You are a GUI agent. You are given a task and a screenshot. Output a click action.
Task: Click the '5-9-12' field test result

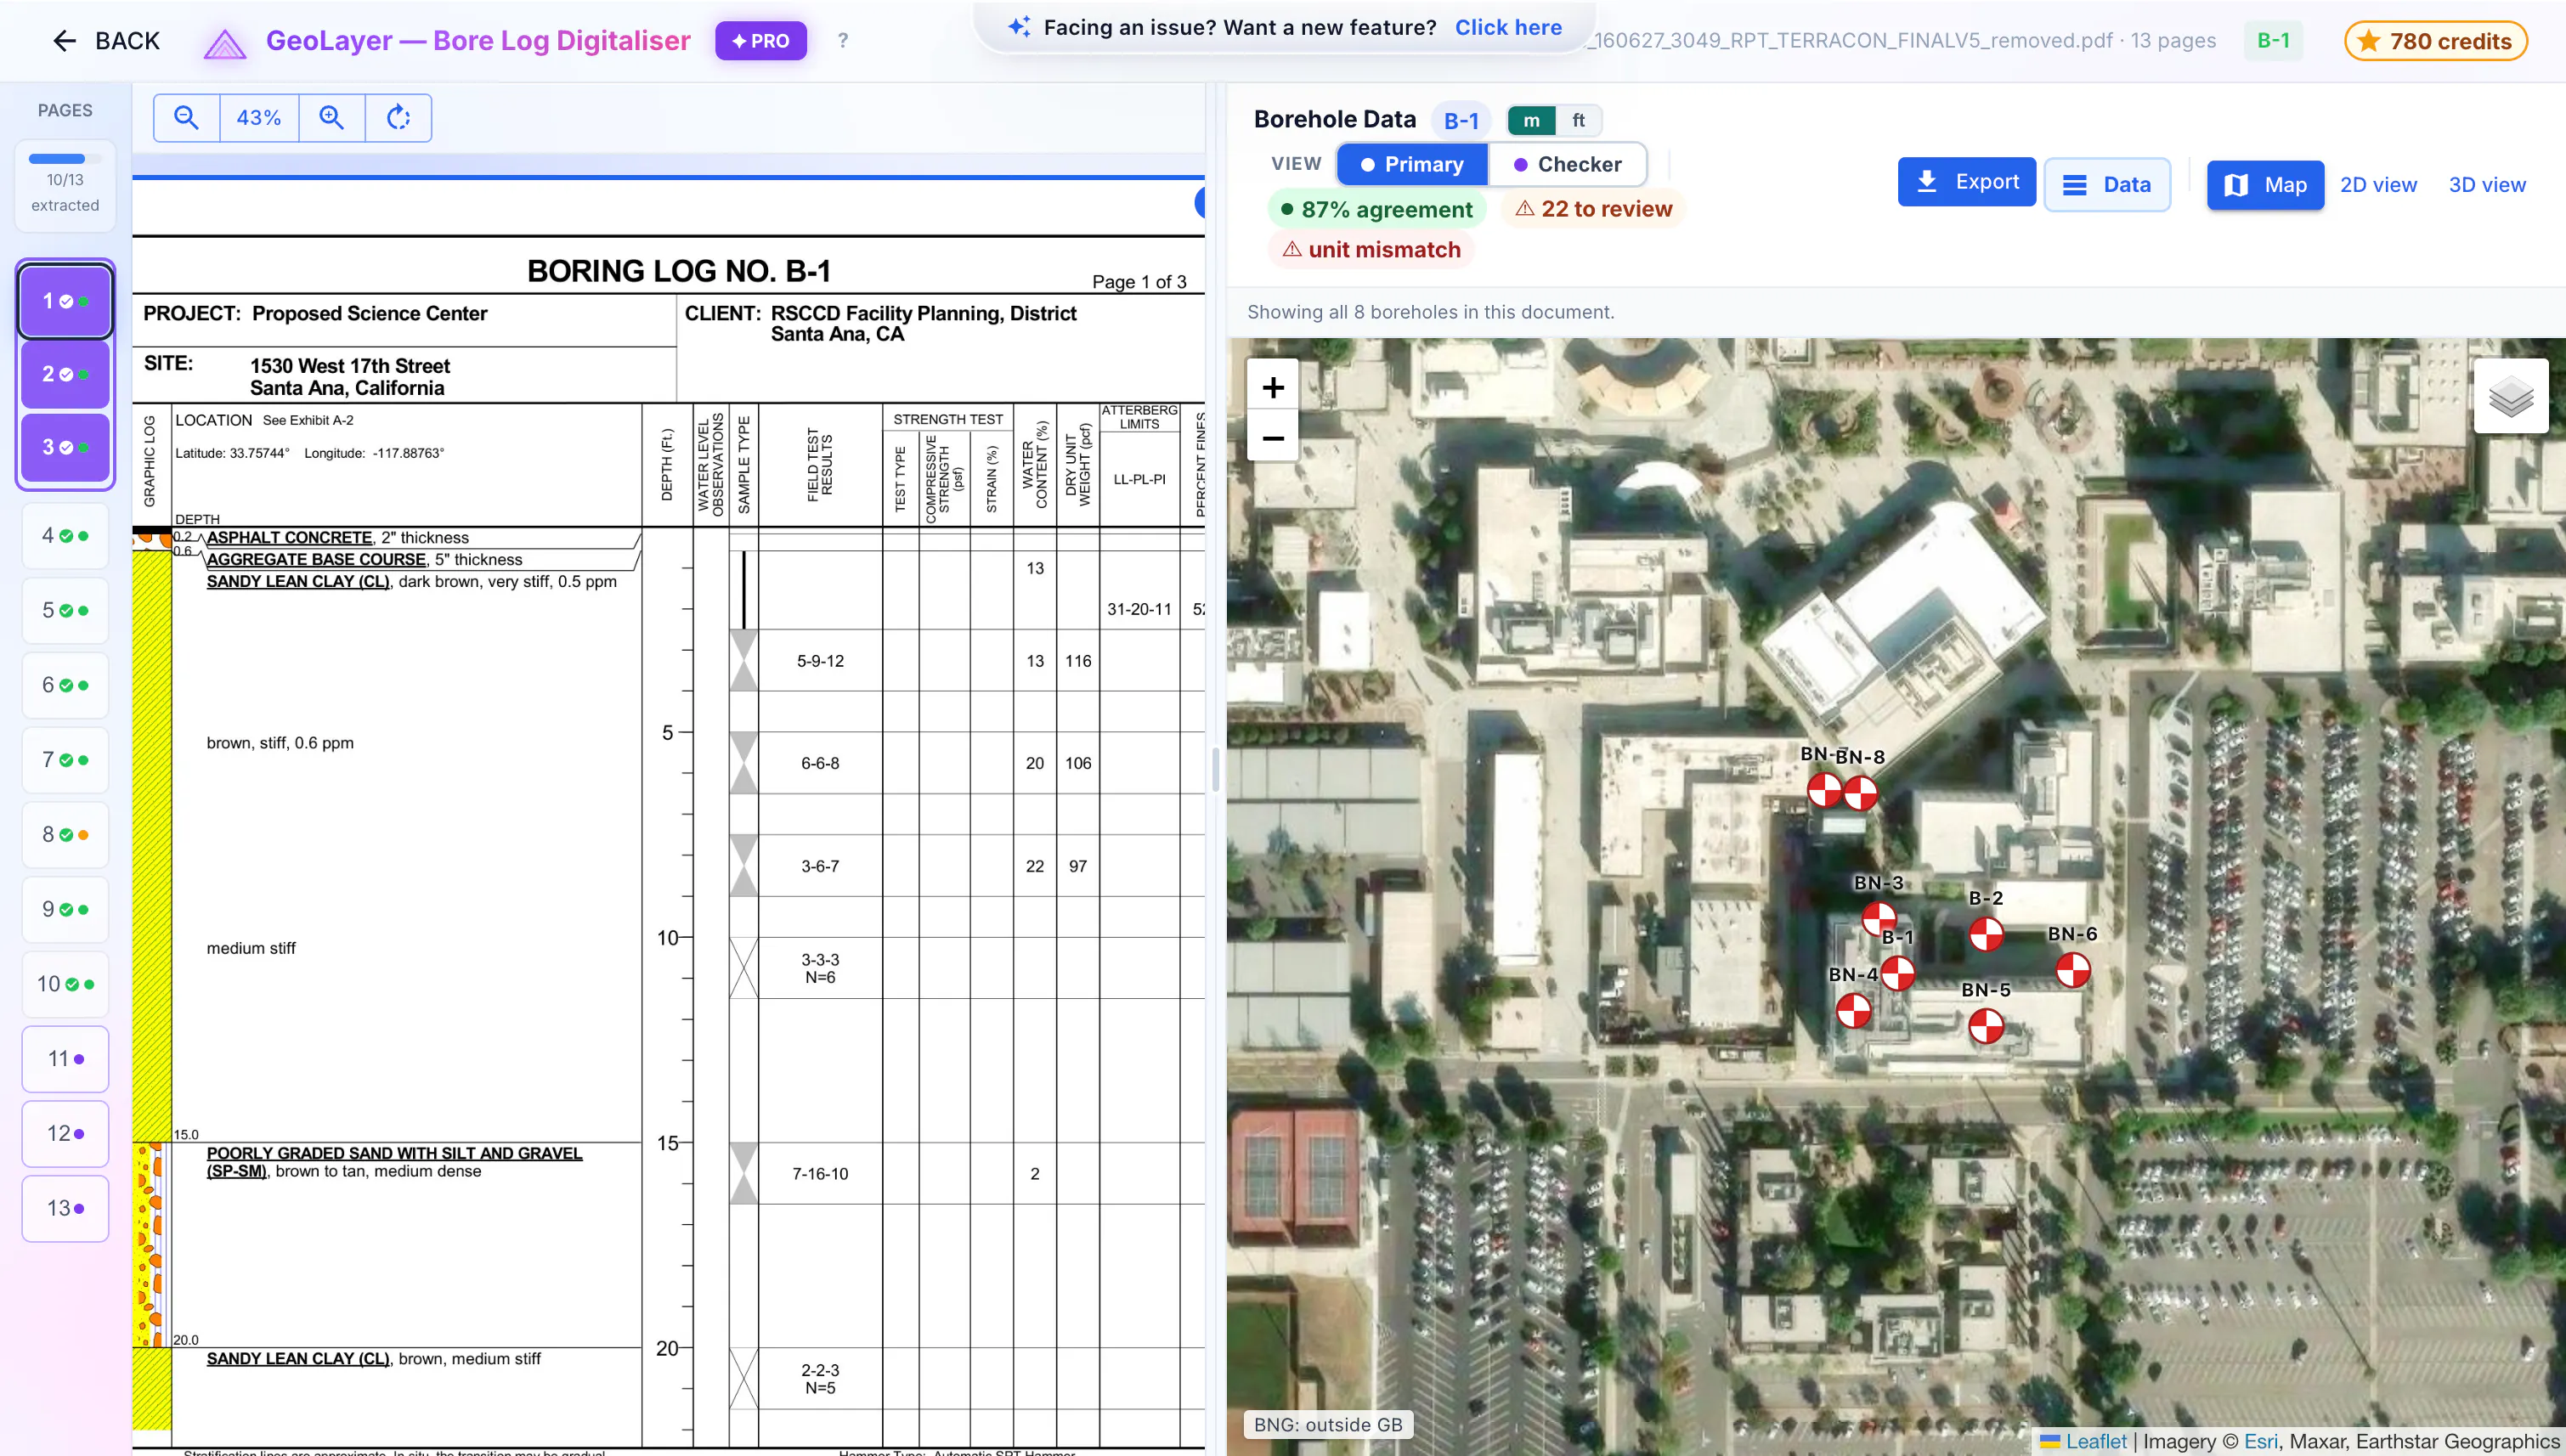(x=820, y=661)
